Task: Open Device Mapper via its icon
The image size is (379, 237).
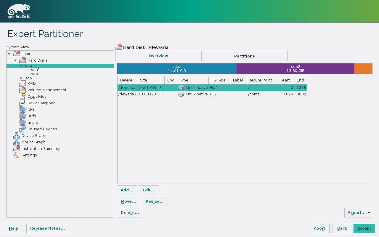Action: [23, 103]
